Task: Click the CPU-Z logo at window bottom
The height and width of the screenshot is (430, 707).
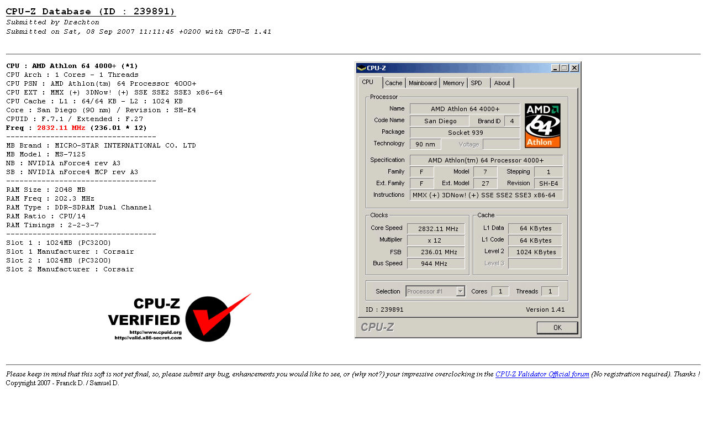Action: (377, 327)
